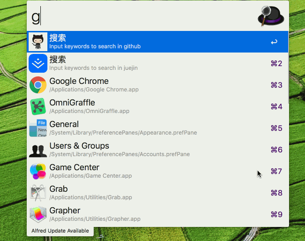Launch the Game Center result title
The width and height of the screenshot is (305, 241).
74,167
